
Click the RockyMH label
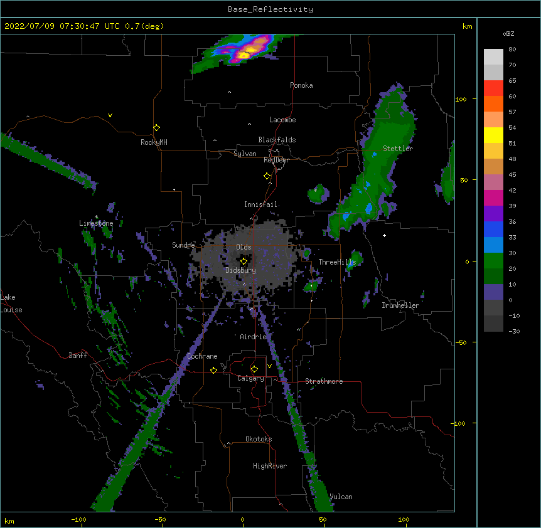[154, 142]
